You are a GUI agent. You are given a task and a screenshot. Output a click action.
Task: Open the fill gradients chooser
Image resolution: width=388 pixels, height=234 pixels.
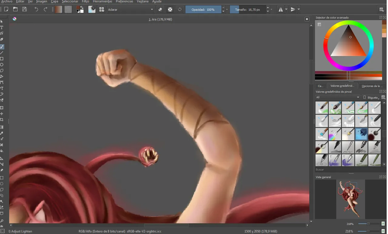click(x=59, y=9)
